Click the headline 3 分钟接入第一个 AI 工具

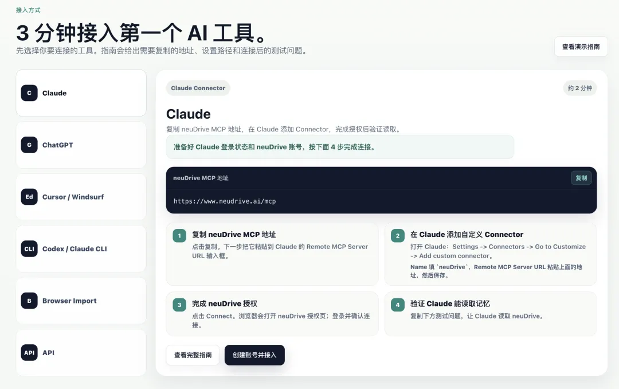[x=142, y=33]
